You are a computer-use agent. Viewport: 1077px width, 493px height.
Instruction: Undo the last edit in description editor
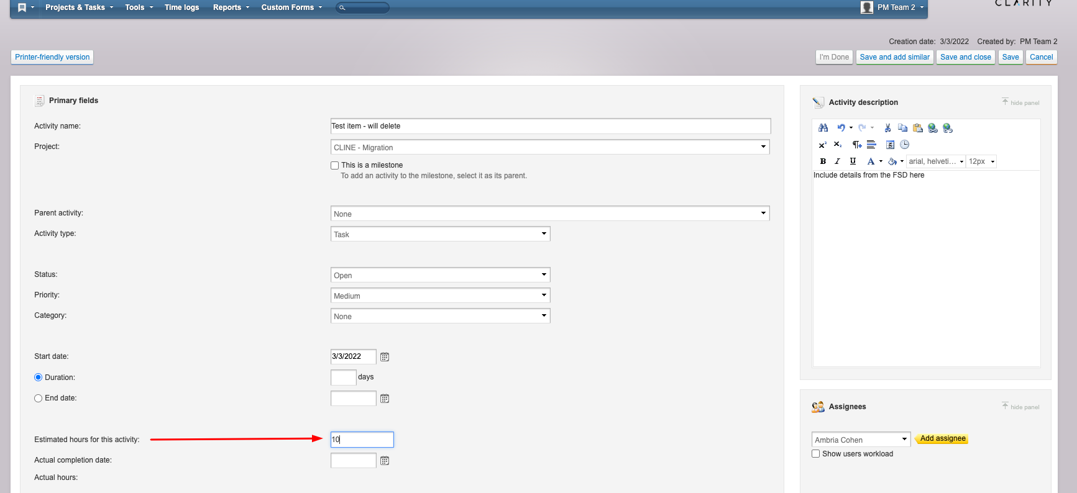(840, 128)
